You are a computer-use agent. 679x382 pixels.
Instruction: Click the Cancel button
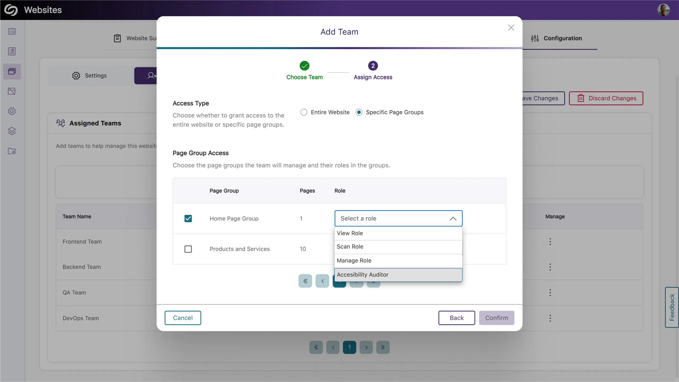pos(183,318)
